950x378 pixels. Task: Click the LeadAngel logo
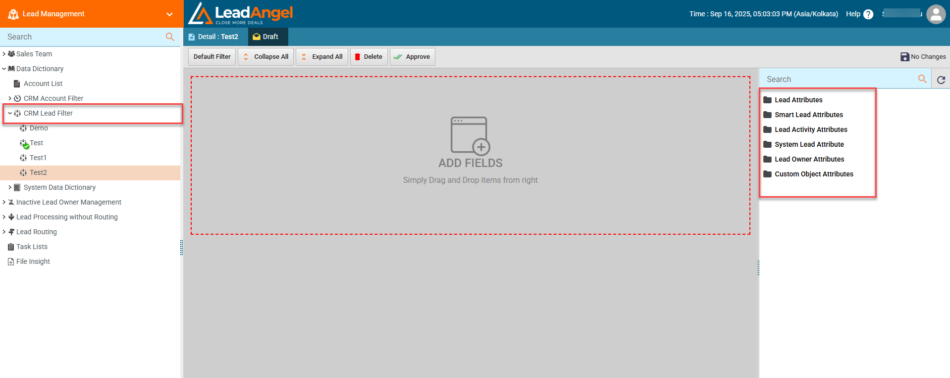tap(241, 14)
